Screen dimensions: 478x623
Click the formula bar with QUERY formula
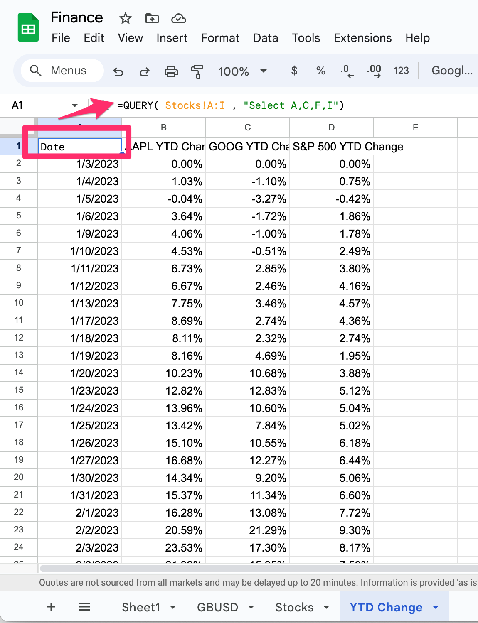click(295, 105)
